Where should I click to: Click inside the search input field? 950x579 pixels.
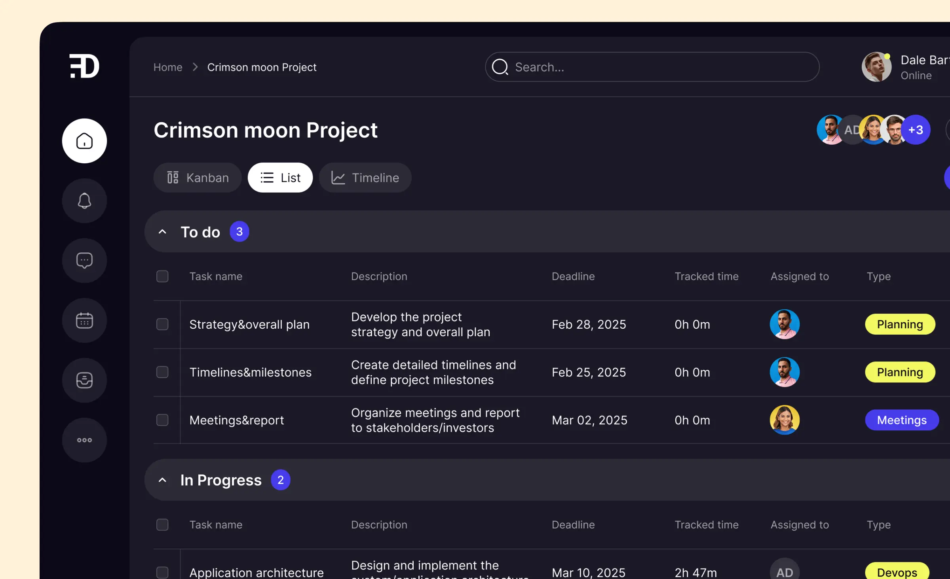[633, 67]
